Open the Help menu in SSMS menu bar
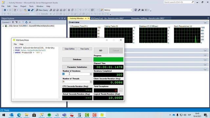 [48, 6]
